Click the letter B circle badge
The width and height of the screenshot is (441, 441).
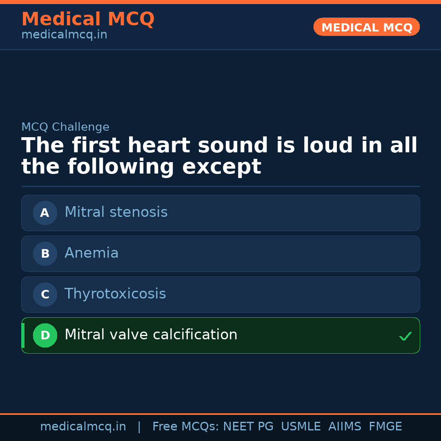click(45, 254)
